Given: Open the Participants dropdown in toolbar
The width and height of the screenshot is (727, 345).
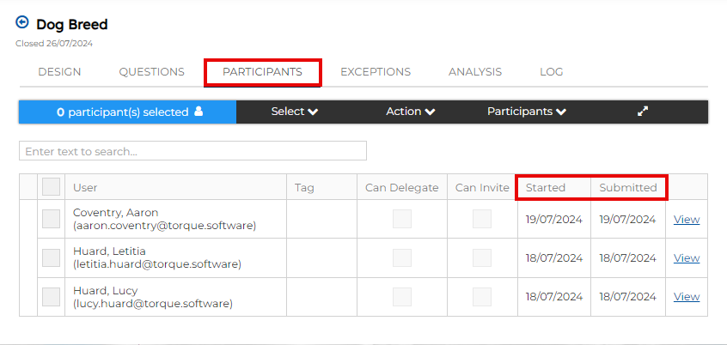Looking at the screenshot, I should [526, 112].
